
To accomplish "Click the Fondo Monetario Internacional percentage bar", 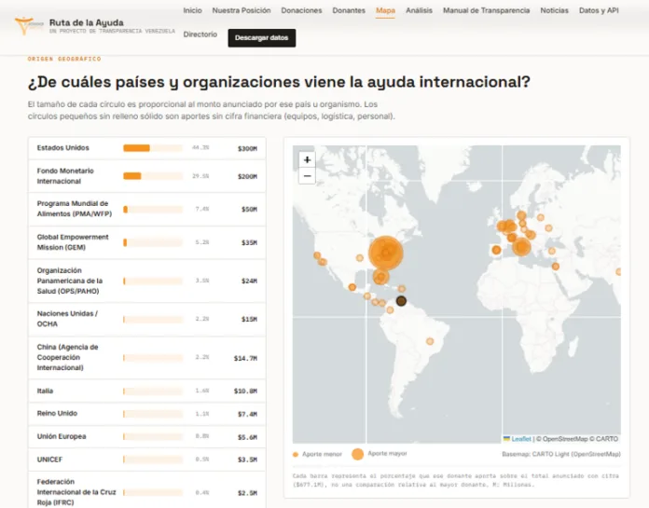I will [x=153, y=176].
